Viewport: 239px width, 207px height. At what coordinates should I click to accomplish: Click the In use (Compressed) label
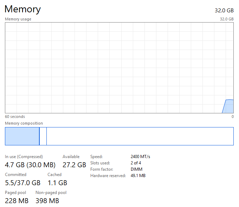(24, 157)
